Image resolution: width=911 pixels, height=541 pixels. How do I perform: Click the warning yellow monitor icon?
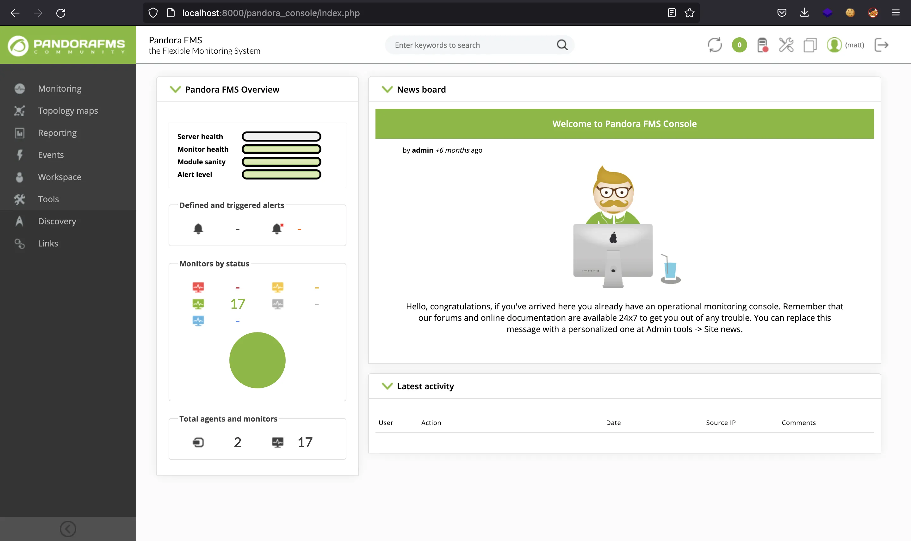[278, 287]
